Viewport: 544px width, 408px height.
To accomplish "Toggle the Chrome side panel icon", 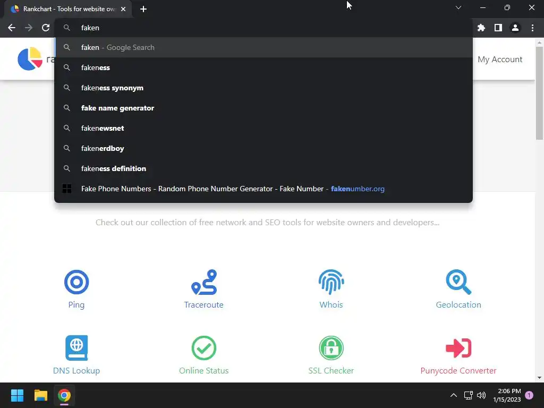I will point(498,28).
